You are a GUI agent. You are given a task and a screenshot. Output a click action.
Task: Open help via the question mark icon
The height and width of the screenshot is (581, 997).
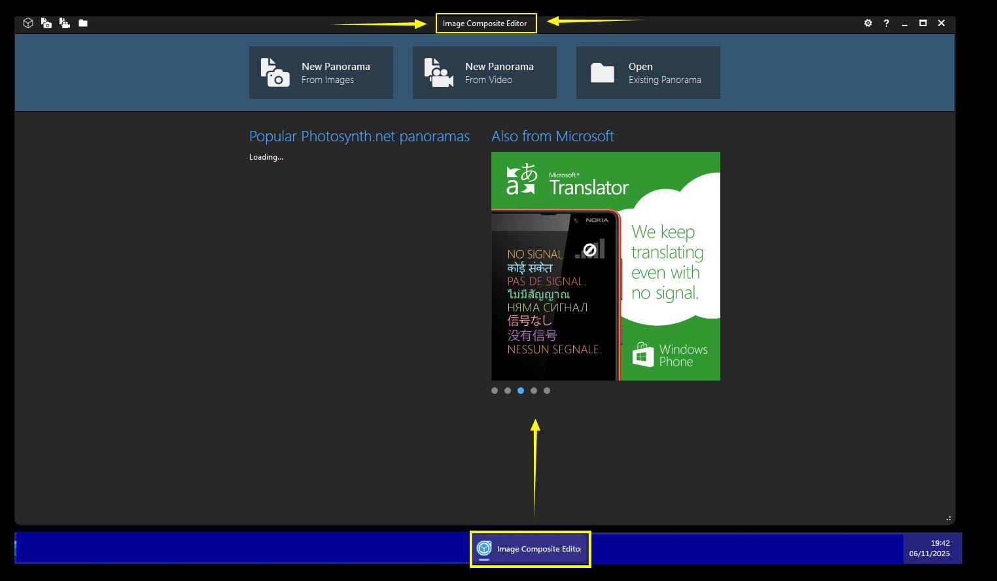click(886, 23)
